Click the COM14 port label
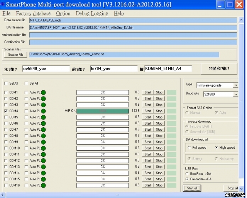This screenshot has width=247, height=198. pyautogui.click(x=15, y=173)
